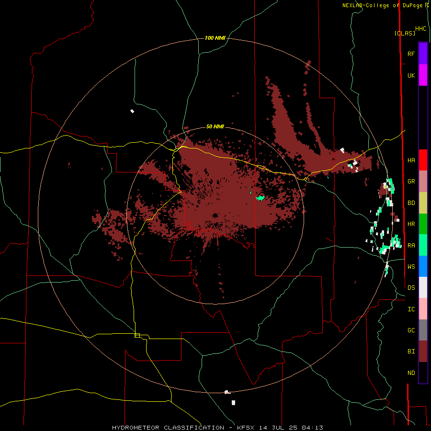
Task: Click the UK magenta legend swatch
Action: tap(423, 75)
